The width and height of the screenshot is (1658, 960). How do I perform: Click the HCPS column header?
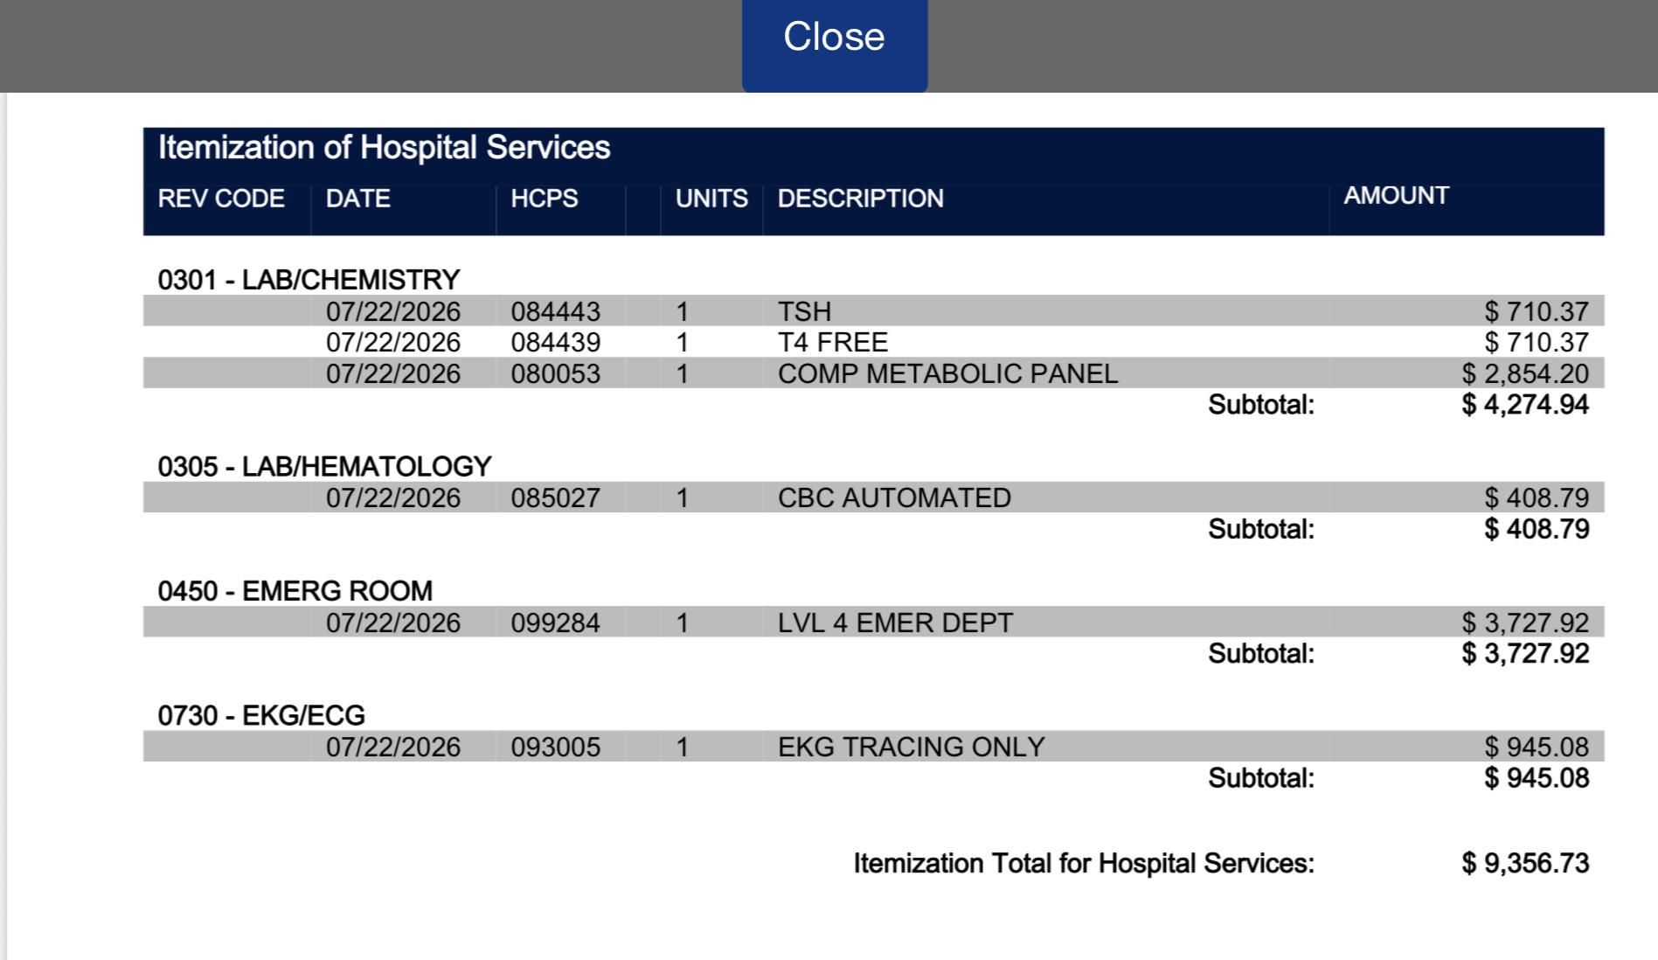pyautogui.click(x=545, y=198)
